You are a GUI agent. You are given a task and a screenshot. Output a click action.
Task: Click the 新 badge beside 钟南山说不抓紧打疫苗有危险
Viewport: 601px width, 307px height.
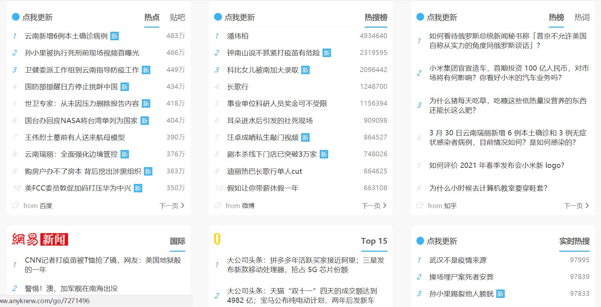coord(327,53)
